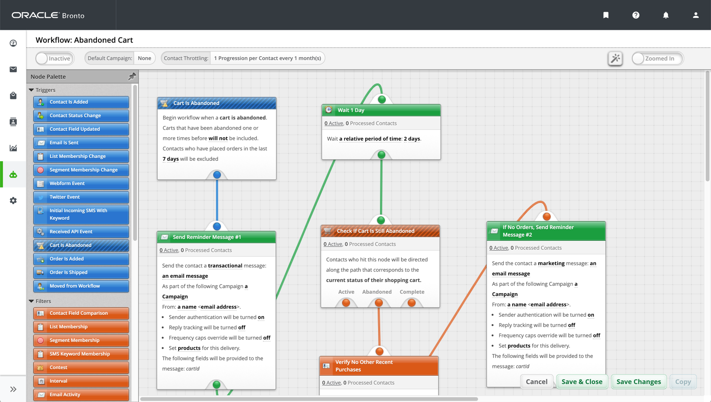Open the mail envelope sidebar icon
The height and width of the screenshot is (402, 711).
click(13, 69)
